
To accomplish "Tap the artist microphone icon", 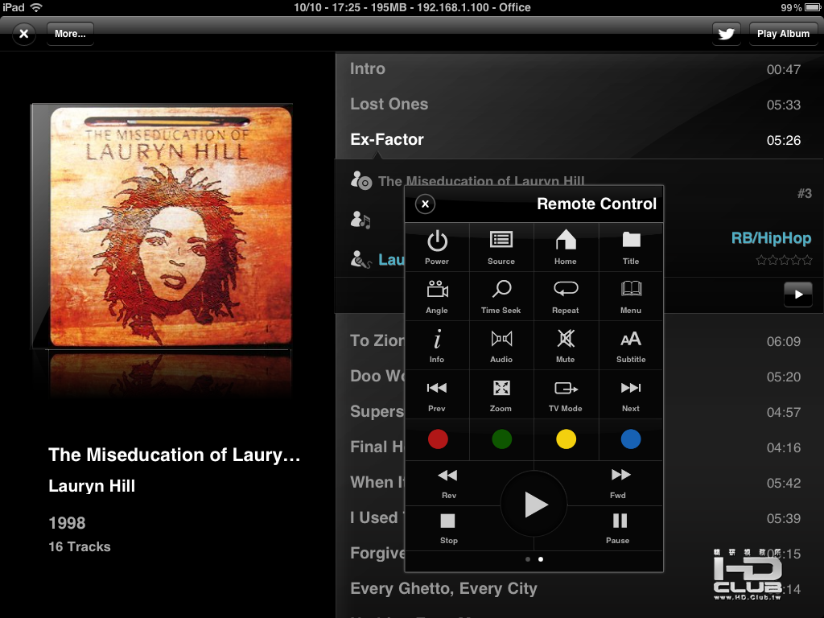I will (x=360, y=259).
